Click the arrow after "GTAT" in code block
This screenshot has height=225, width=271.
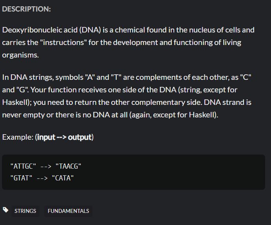pos(42,178)
